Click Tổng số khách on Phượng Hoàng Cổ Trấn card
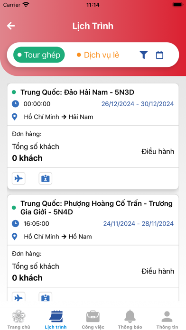The height and width of the screenshot is (330, 186). [x=36, y=266]
